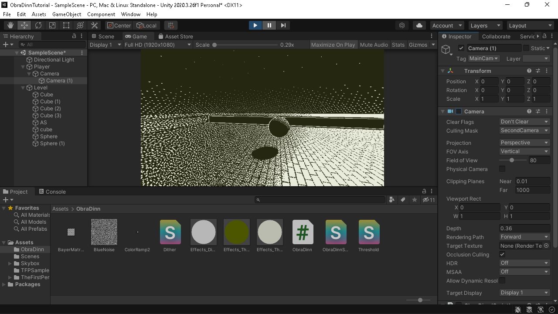Open the Component menu

point(101,14)
